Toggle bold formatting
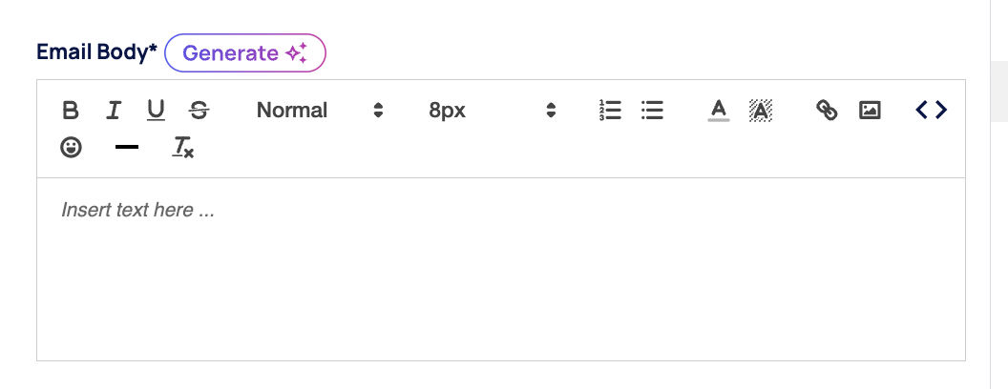This screenshot has width=1008, height=389. 71,111
